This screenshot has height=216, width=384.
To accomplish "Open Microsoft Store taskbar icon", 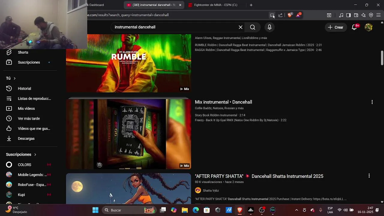I will [x=207, y=210].
